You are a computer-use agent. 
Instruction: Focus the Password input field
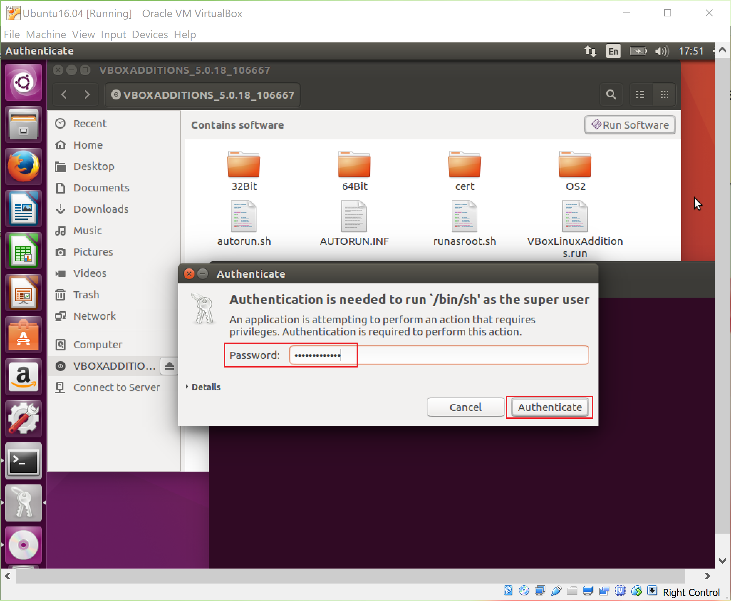[439, 355]
